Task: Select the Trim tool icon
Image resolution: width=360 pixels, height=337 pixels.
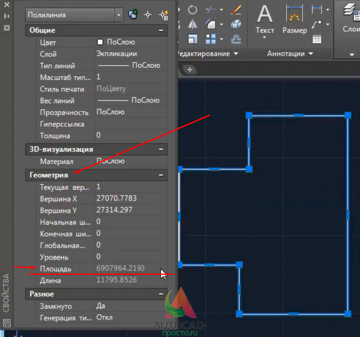Action: tap(210, 10)
